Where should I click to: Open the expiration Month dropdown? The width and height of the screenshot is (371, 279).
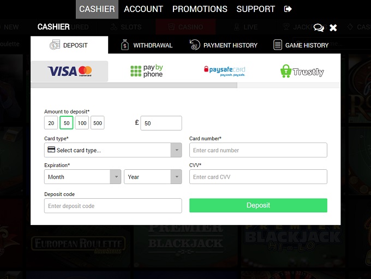(x=82, y=177)
